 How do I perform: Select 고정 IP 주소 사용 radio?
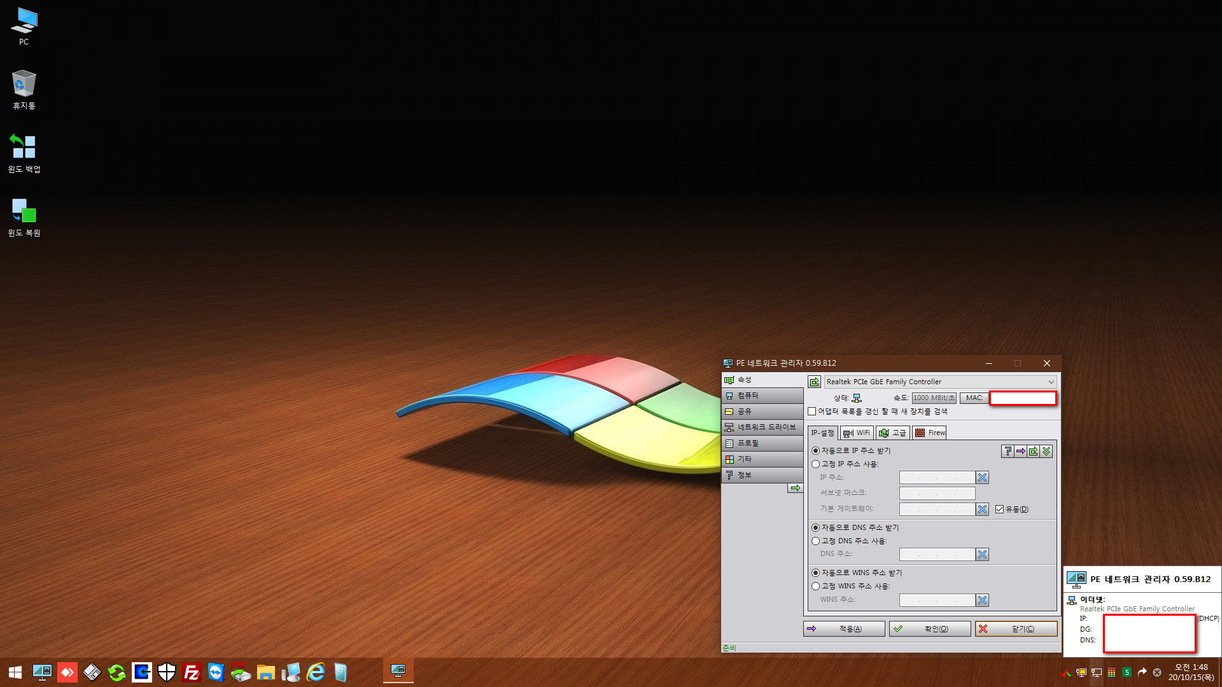[815, 464]
